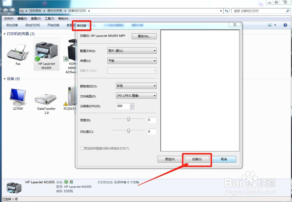Click the Explorer back navigation arrow

point(6,11)
